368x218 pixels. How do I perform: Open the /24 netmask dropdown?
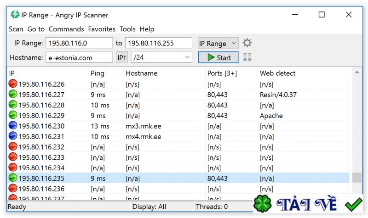coord(161,57)
